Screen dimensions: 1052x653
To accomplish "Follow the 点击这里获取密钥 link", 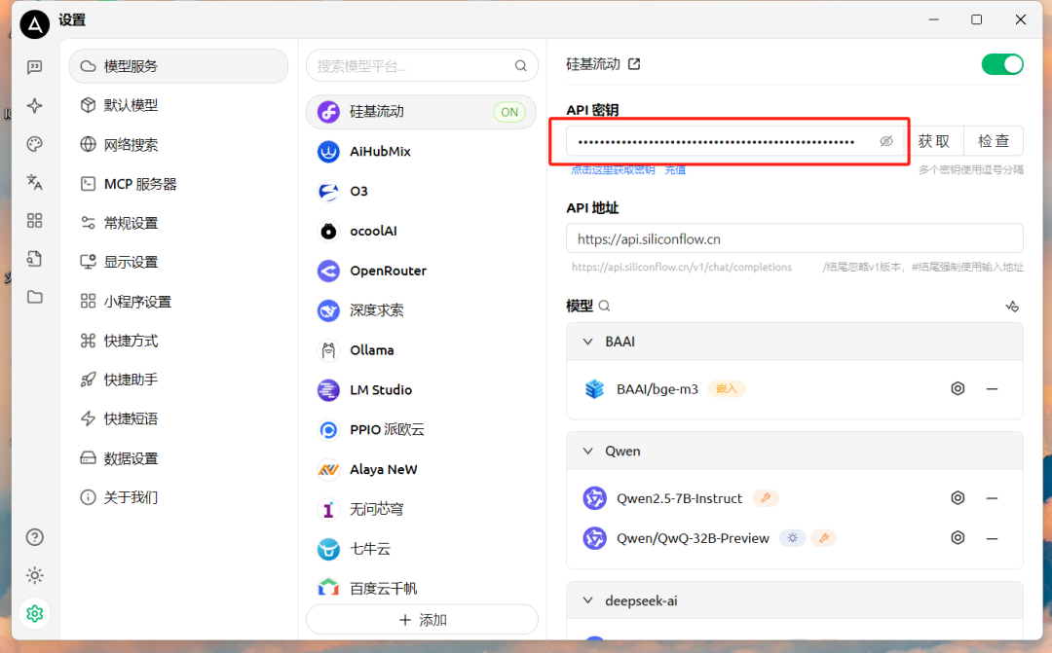I will point(614,170).
